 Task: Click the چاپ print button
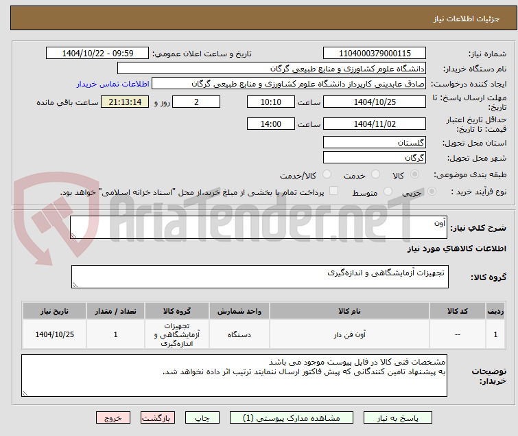(x=202, y=418)
